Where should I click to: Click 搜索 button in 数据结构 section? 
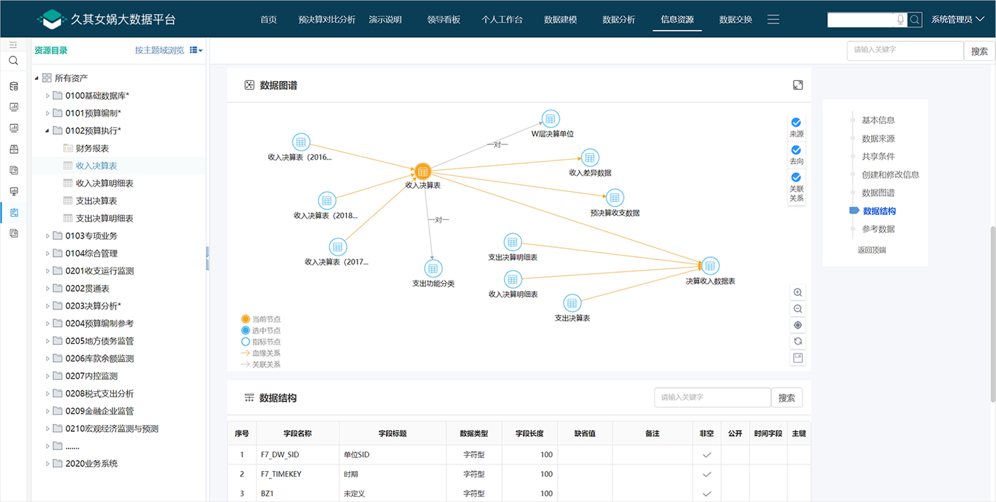(786, 398)
